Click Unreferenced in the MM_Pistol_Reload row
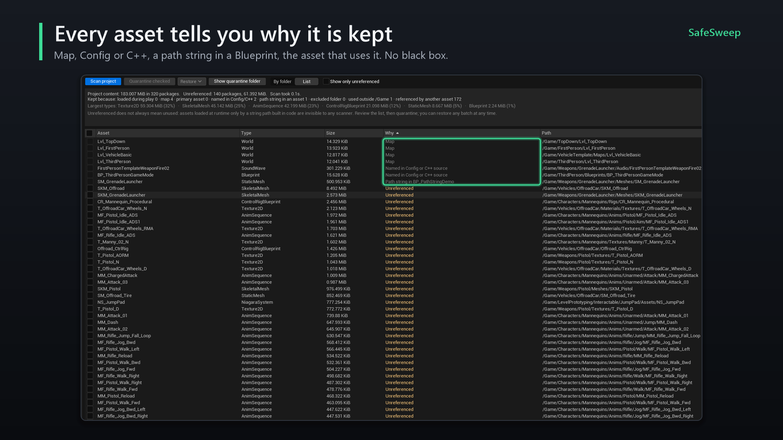This screenshot has height=440, width=783. coord(399,396)
